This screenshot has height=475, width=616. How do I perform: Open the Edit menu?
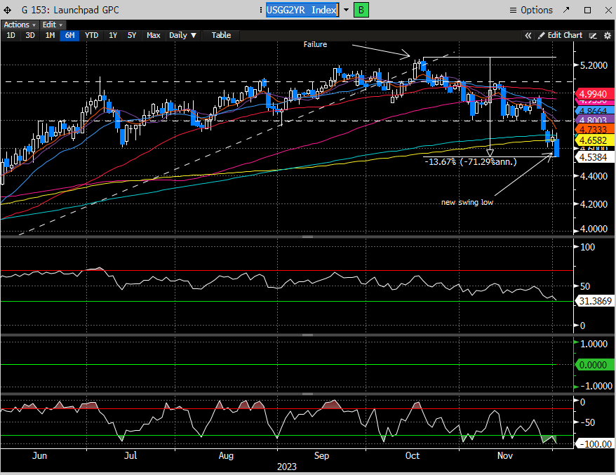point(52,25)
